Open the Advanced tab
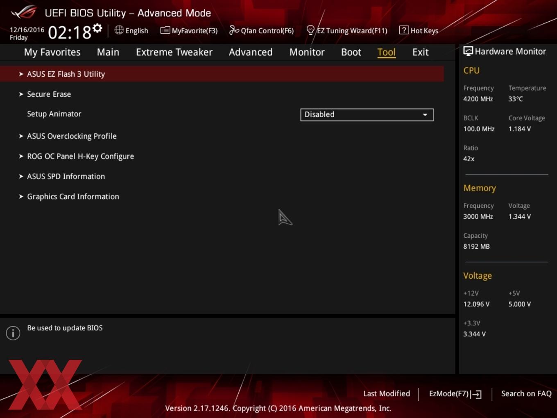The width and height of the screenshot is (557, 418). (251, 52)
